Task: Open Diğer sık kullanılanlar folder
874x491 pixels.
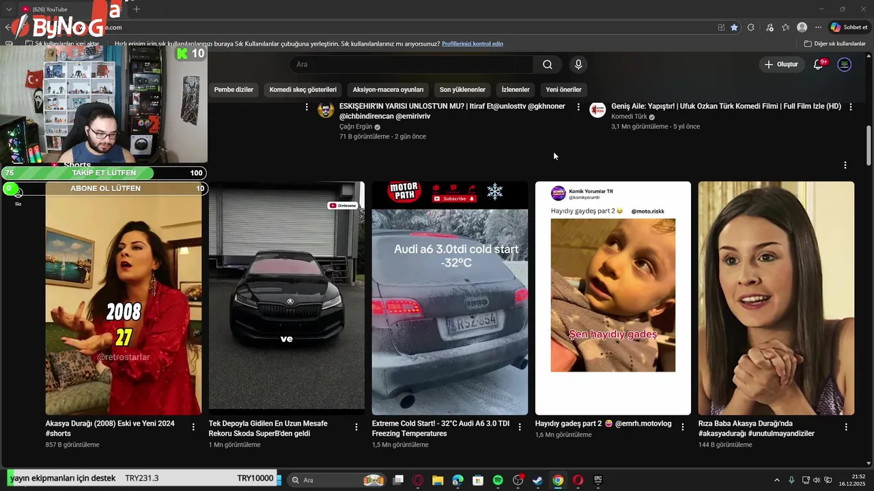Action: 835,44
